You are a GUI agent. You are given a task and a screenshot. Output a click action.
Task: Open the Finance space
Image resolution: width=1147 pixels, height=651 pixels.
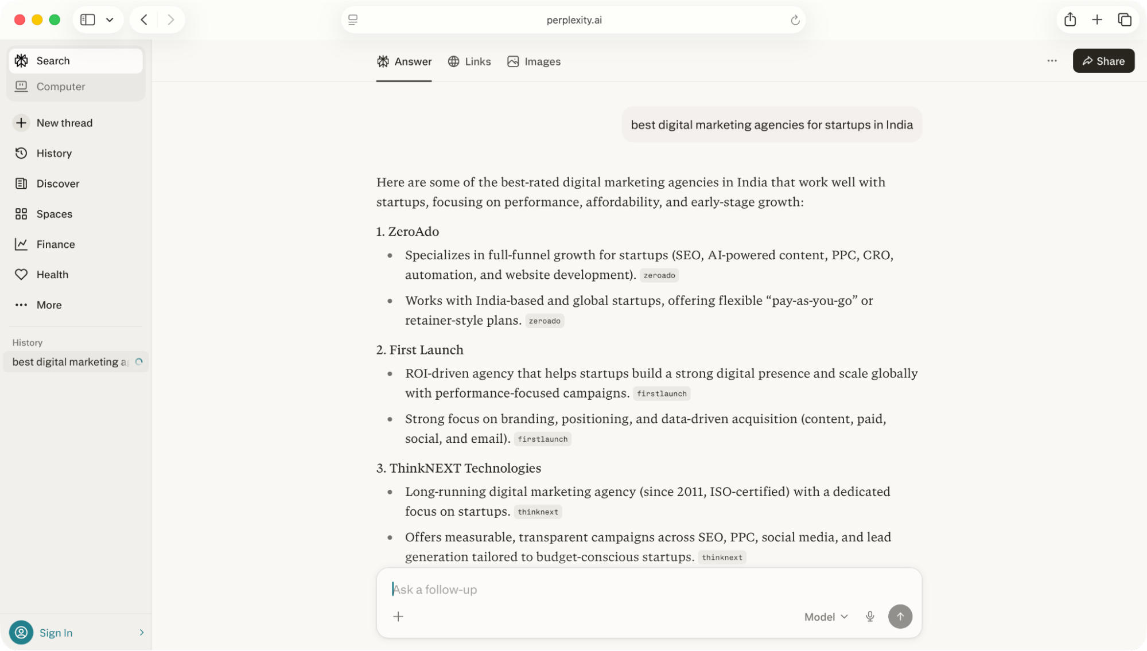[55, 244]
